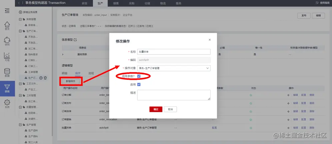Collapse the 工时管理 tree folder
332x144 pixels.
[x=20, y=95]
